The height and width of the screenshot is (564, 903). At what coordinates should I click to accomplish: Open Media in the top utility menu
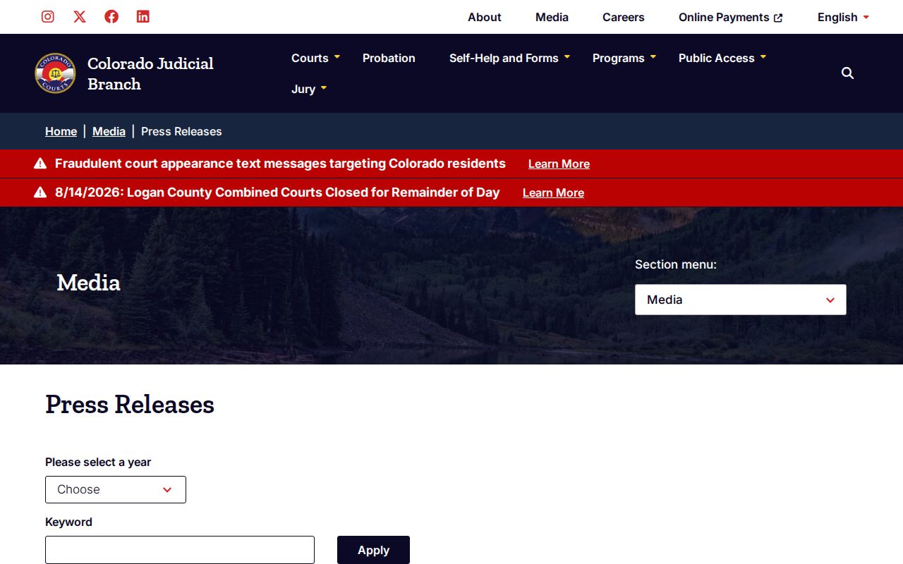pyautogui.click(x=552, y=17)
